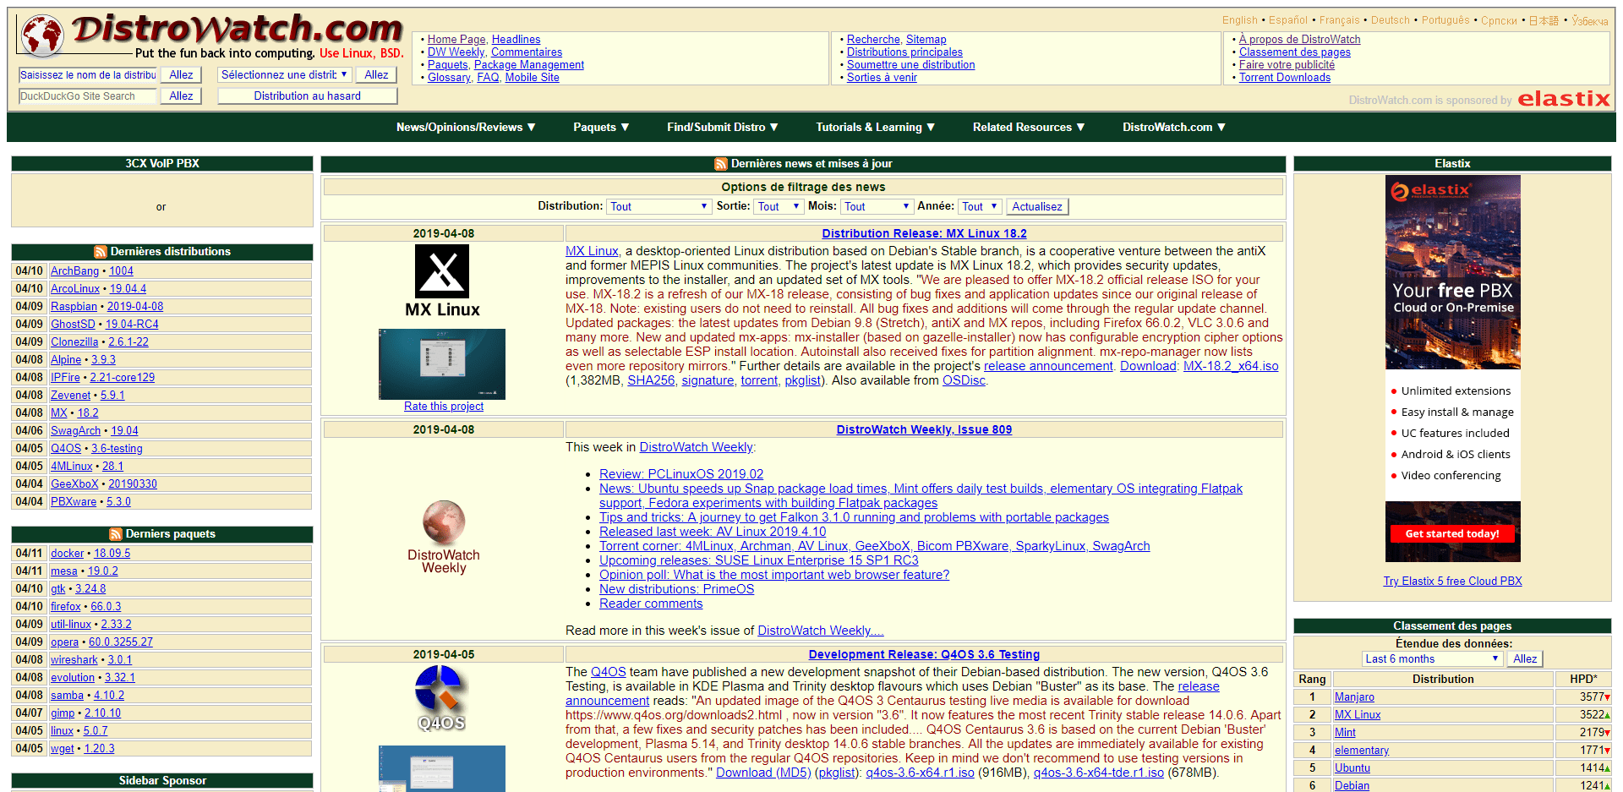Open the Torrent Downloads link
The image size is (1623, 792).
coord(1285,78)
